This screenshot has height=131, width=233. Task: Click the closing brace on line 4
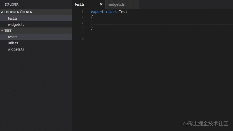(92, 28)
